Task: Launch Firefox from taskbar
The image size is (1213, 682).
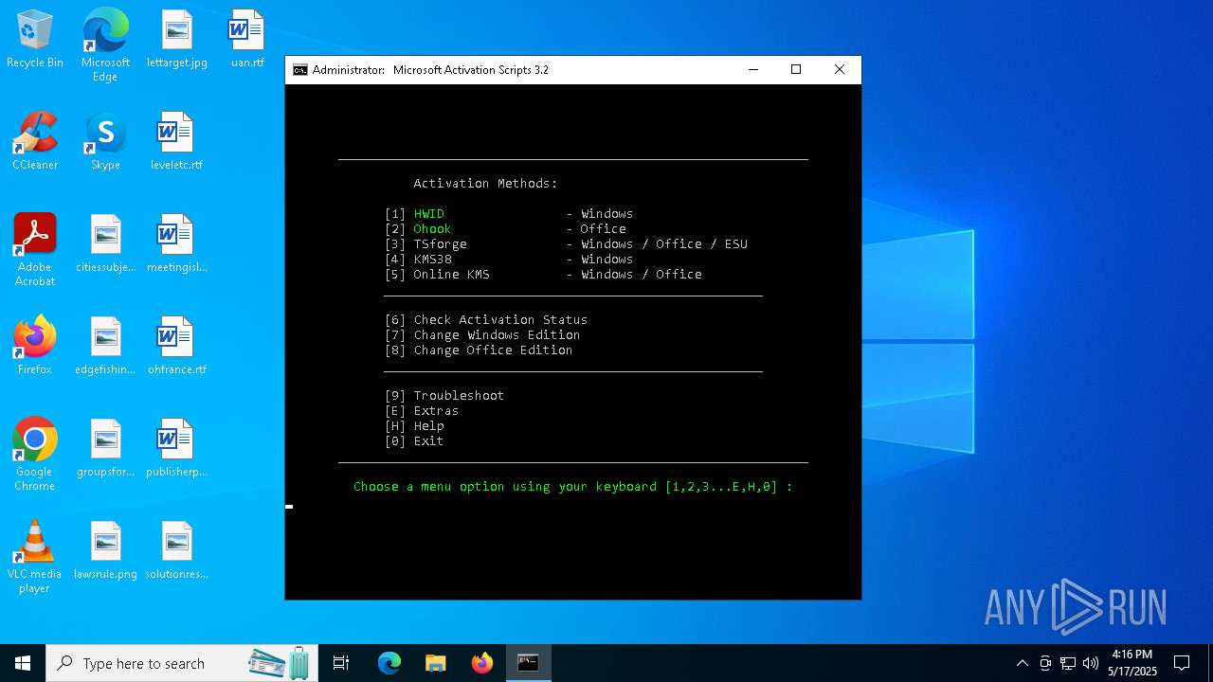Action: point(482,663)
